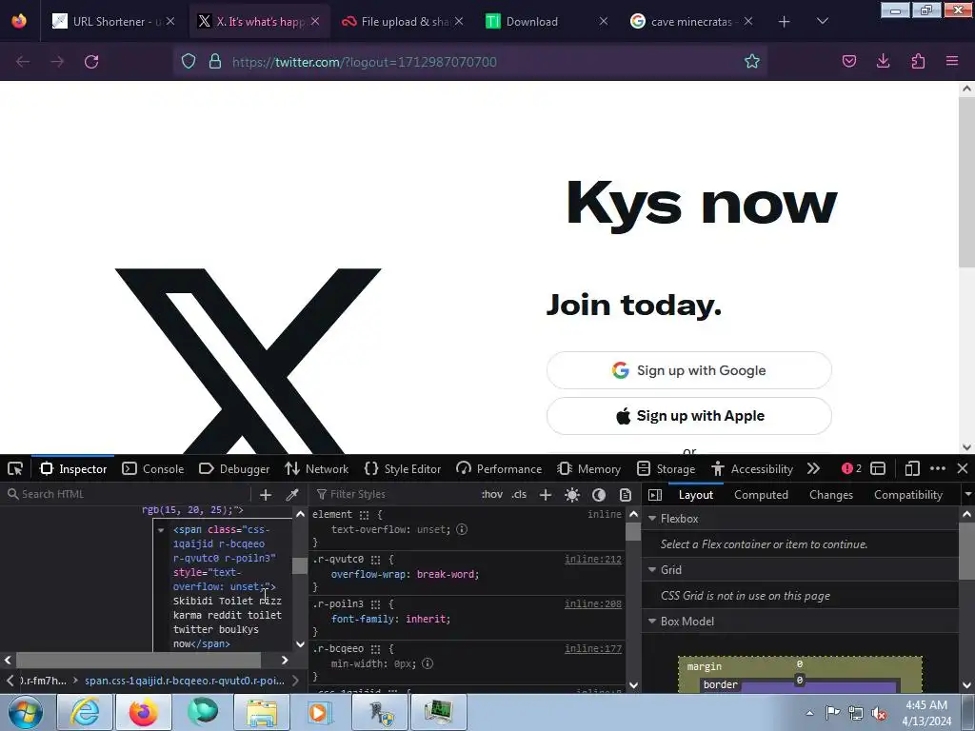Open the Downloads panel icon

click(x=883, y=61)
